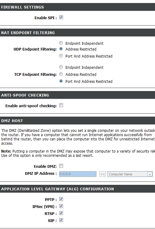The image size is (155, 229).
Task: Select UDP Port And Address Restricted
Action: (61, 56)
